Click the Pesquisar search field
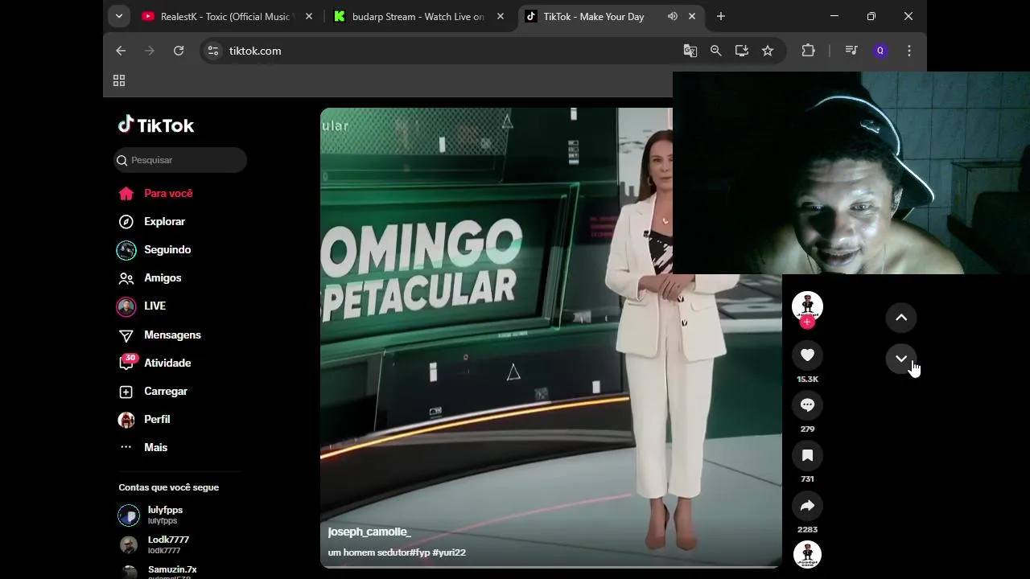Image resolution: width=1030 pixels, height=579 pixels. coord(180,160)
